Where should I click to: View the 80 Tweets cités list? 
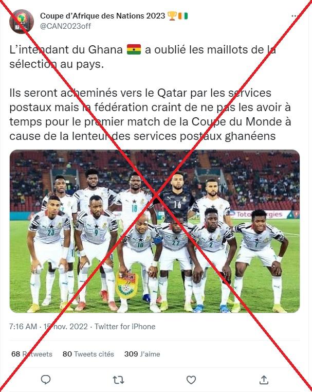[x=88, y=354]
